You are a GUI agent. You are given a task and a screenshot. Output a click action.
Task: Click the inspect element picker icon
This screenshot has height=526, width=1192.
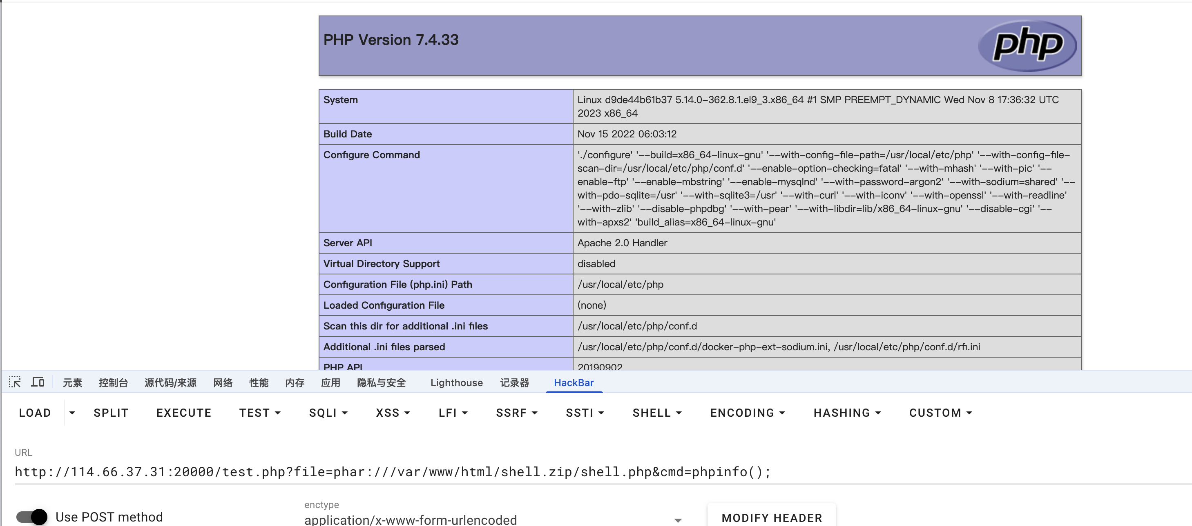click(15, 382)
